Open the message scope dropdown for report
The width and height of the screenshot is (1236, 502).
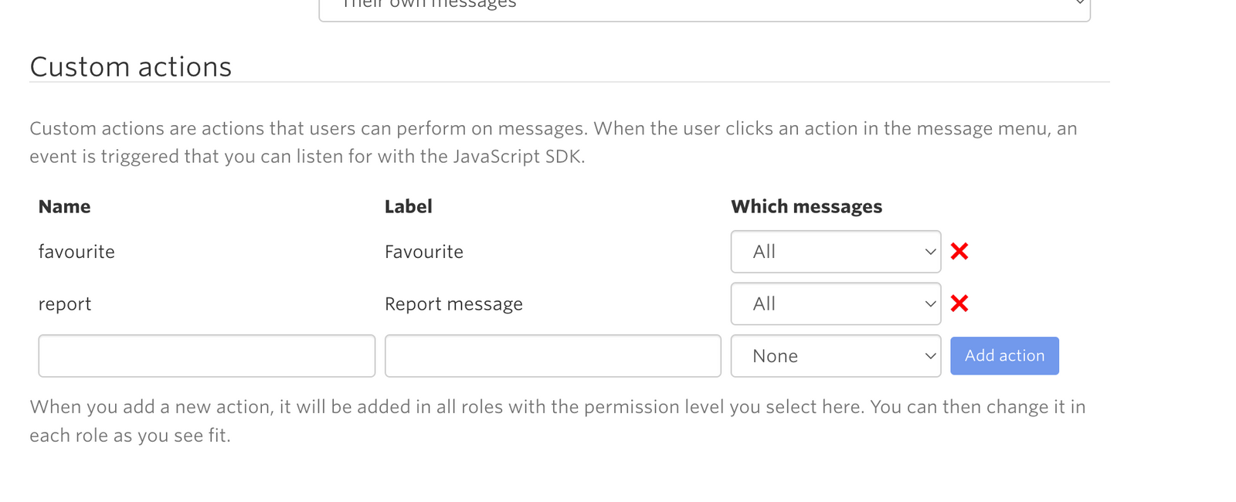click(x=835, y=304)
